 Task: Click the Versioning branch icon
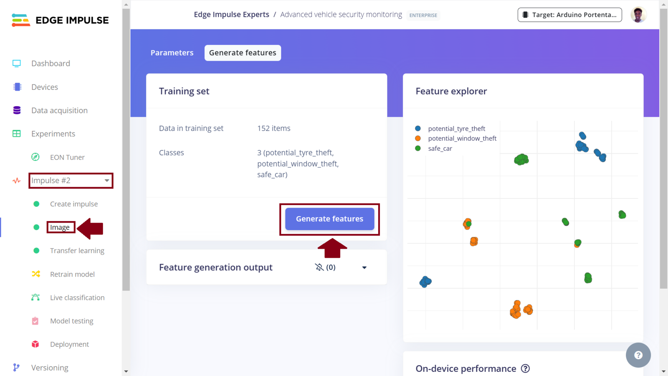16,368
